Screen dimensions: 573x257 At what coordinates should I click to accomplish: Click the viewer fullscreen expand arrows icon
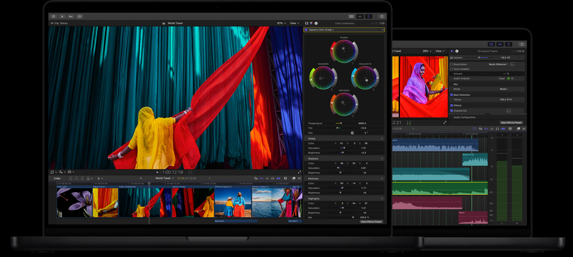pyautogui.click(x=300, y=172)
